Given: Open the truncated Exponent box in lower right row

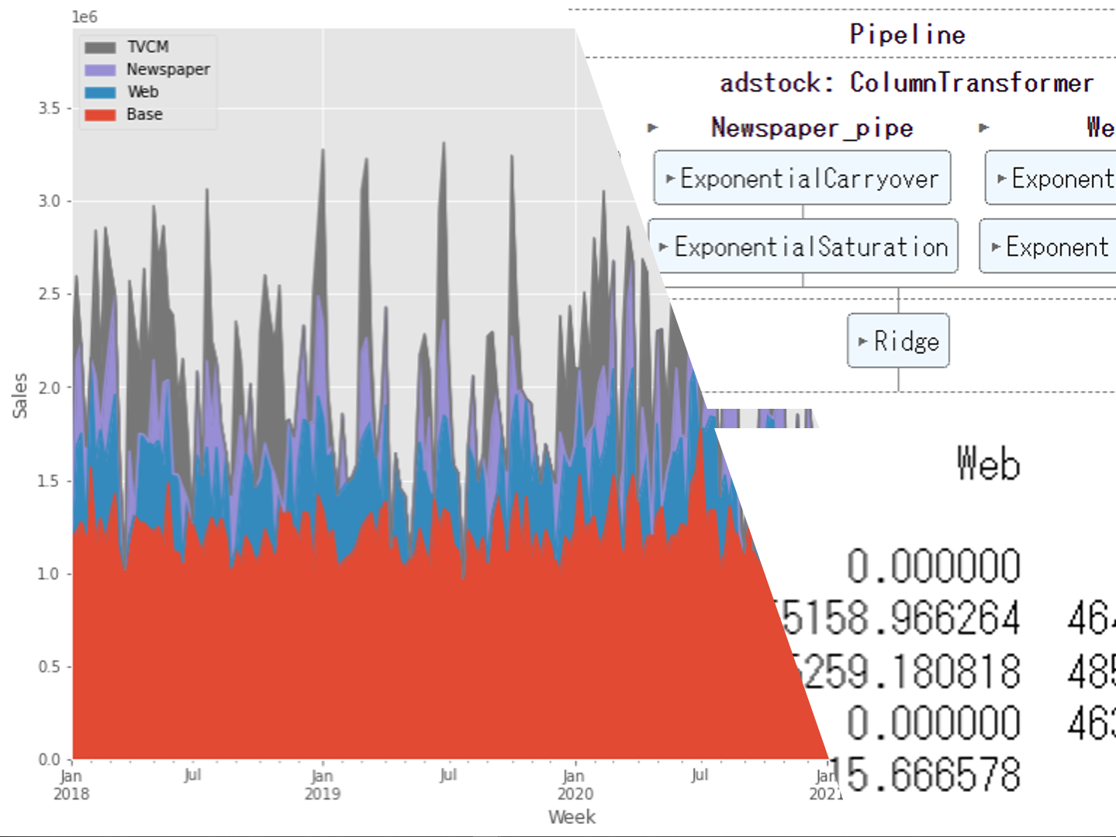Looking at the screenshot, I should tap(1049, 247).
